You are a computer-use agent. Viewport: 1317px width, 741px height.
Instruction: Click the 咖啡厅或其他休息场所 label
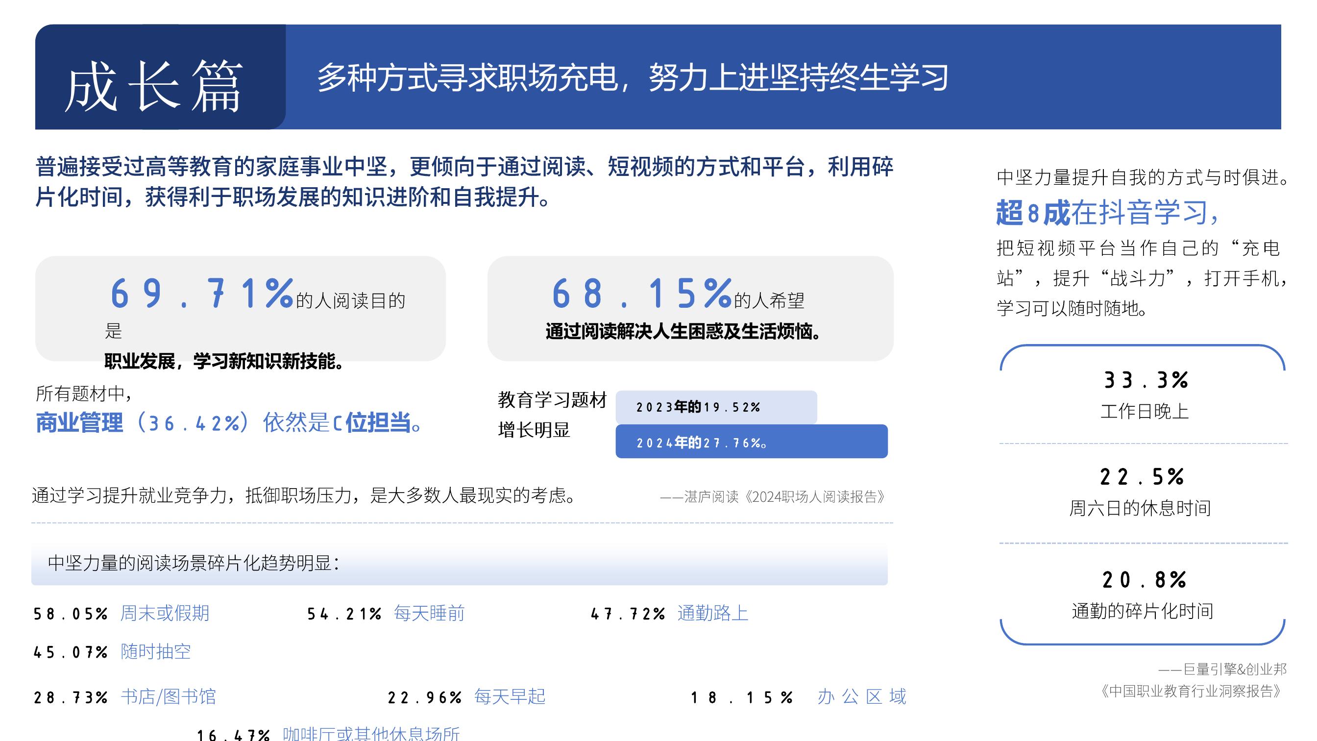pyautogui.click(x=371, y=733)
